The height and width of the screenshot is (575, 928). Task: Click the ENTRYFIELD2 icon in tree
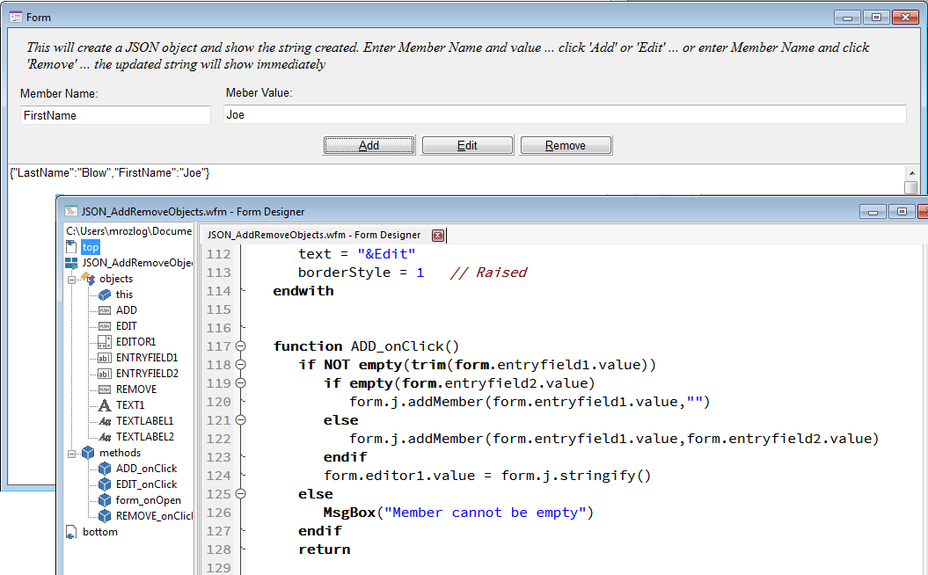105,374
